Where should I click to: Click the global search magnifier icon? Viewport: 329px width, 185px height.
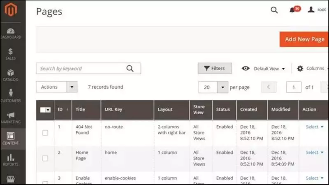(x=274, y=10)
